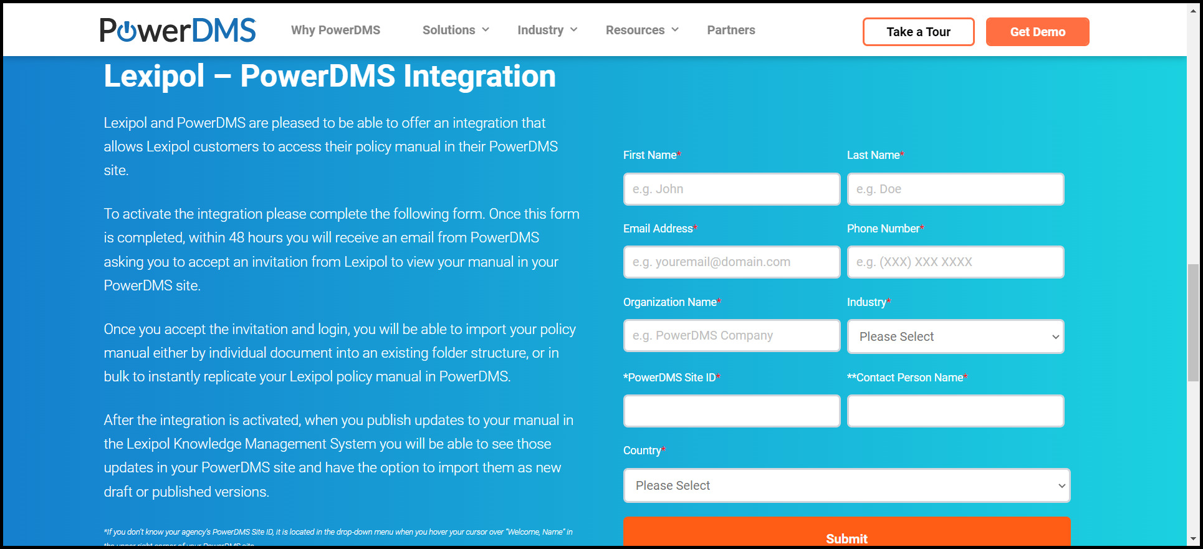
Task: Focus the Email Address field
Action: click(732, 262)
